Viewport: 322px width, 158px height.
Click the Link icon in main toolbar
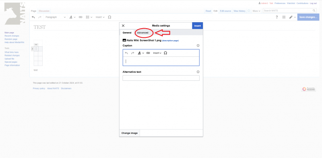coord(80,17)
